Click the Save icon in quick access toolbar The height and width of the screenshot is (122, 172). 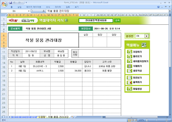[x=11, y=3]
